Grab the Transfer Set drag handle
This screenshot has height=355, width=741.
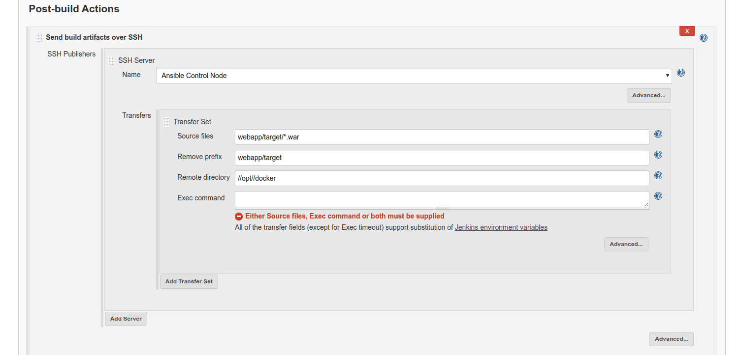click(167, 122)
